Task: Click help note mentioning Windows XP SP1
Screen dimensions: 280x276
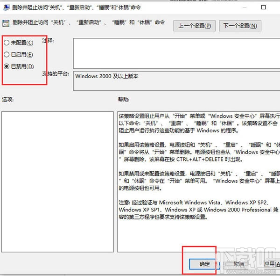Action: click(x=199, y=210)
